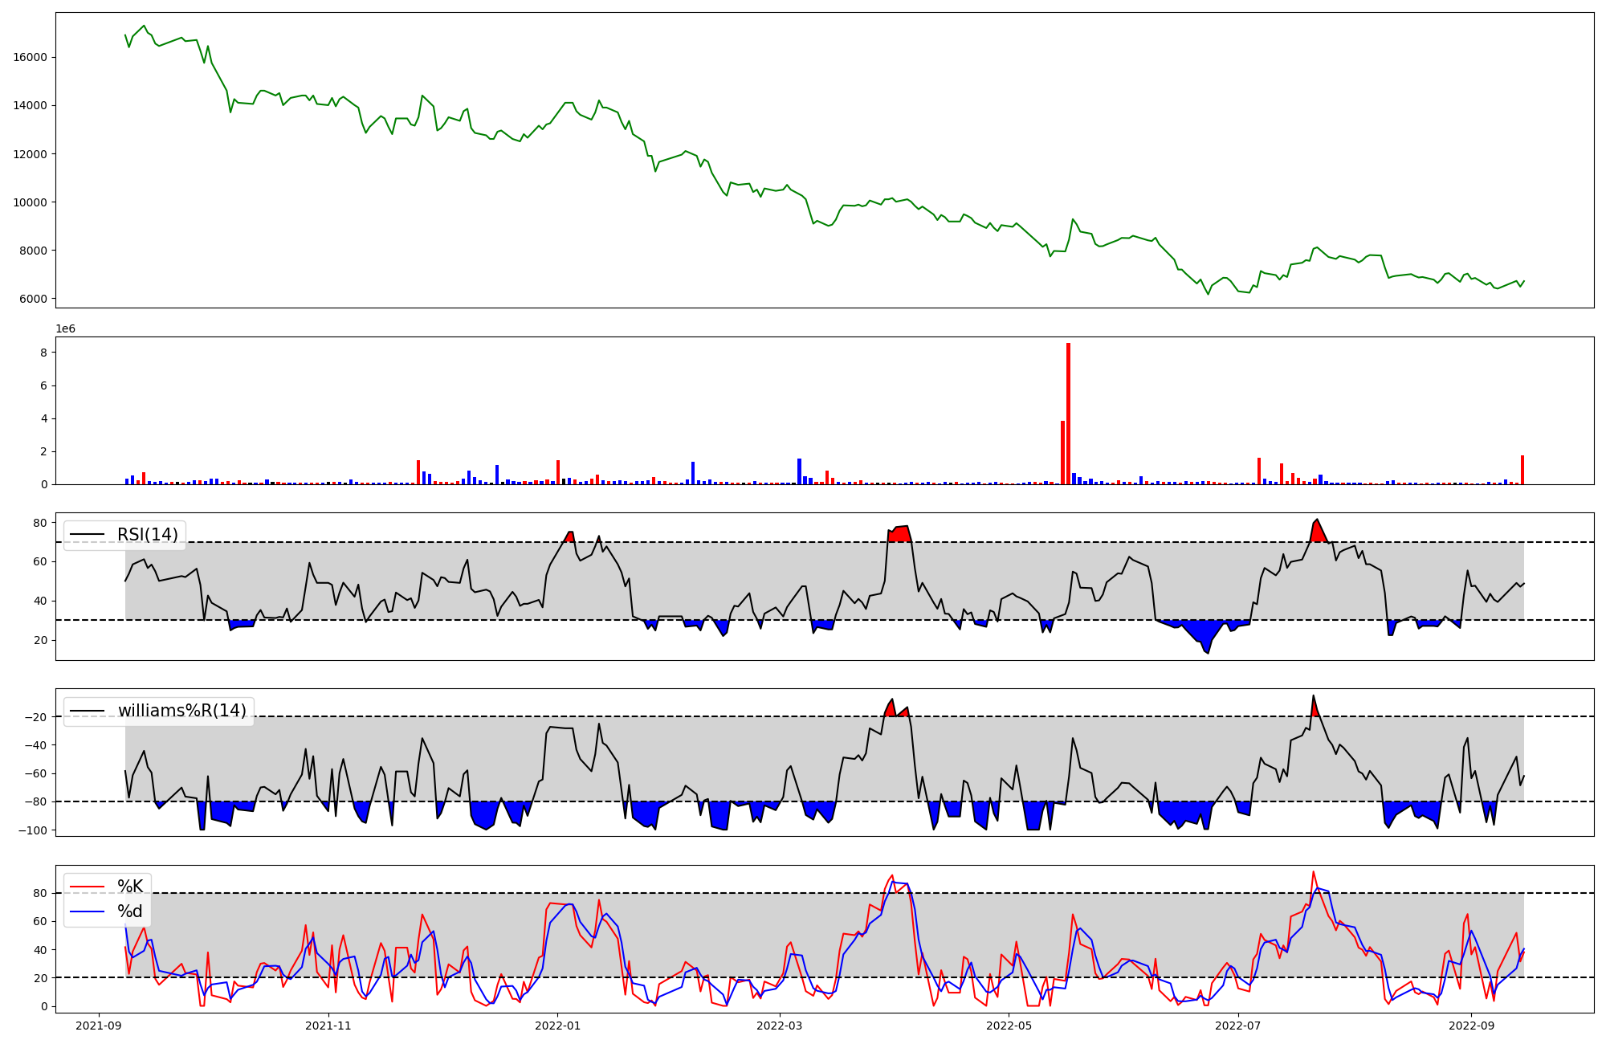Click the williams%R(14) legend label
The height and width of the screenshot is (1044, 1606).
182,711
